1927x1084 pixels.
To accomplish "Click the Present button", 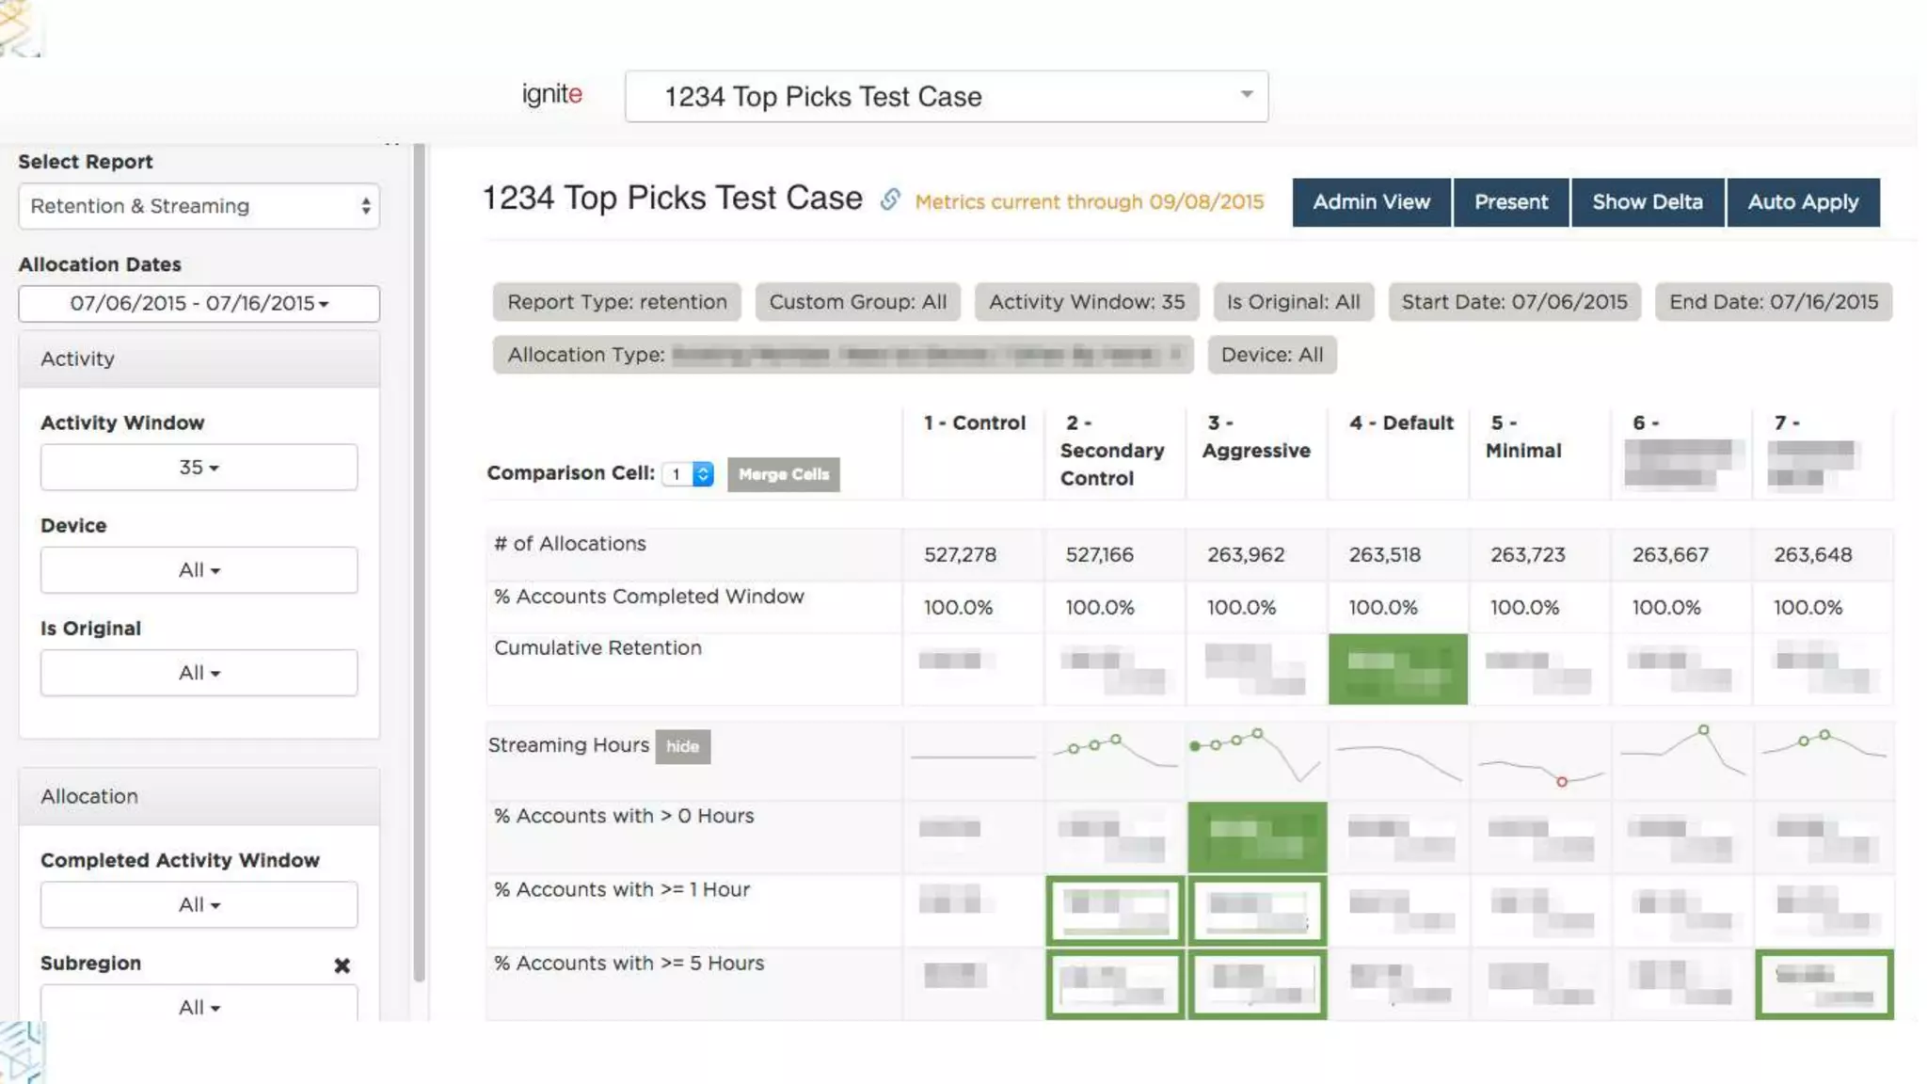I will click(1510, 202).
